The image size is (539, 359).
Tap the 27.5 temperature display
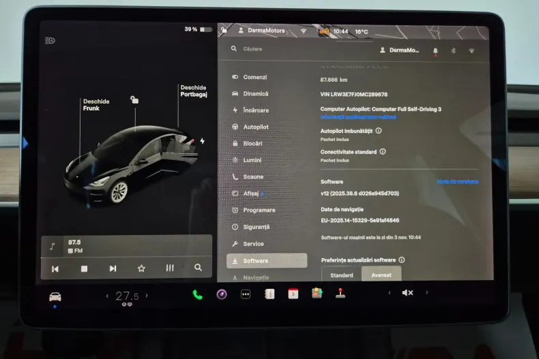click(127, 296)
